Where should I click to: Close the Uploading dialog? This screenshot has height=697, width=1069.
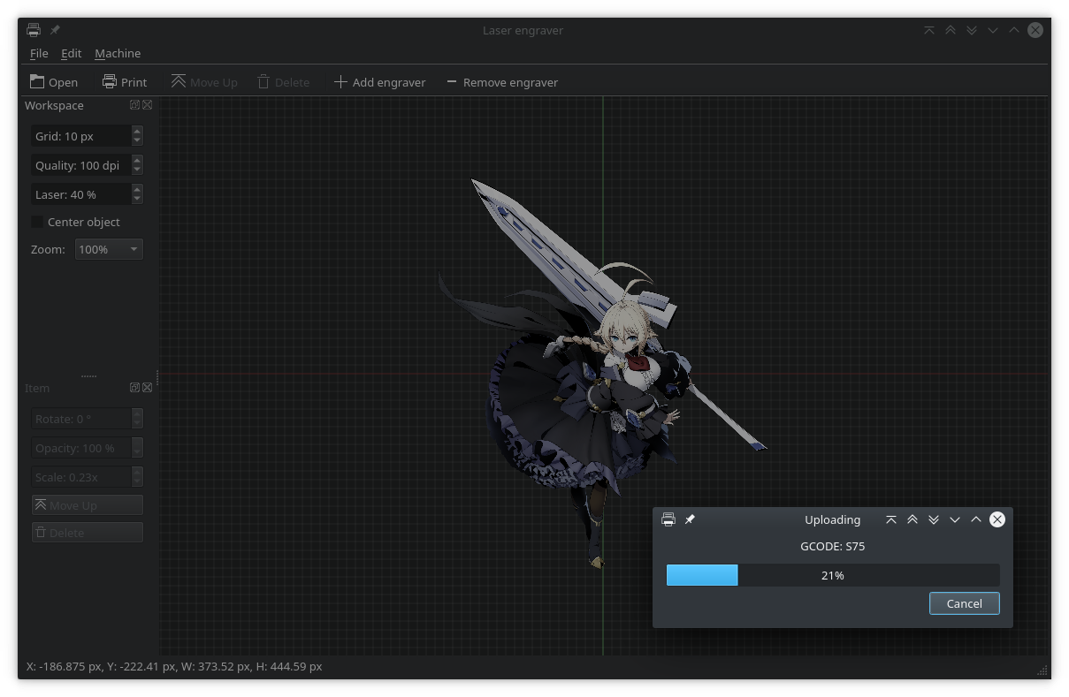point(997,519)
